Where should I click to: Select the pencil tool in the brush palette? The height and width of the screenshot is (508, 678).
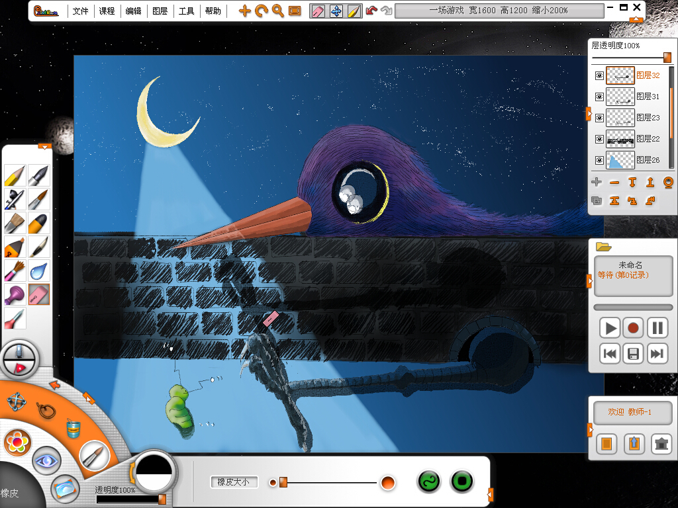[x=15, y=175]
